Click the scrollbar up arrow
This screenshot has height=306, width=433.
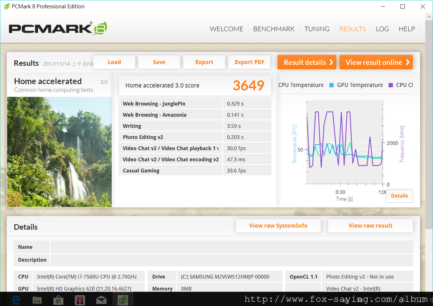point(429,17)
